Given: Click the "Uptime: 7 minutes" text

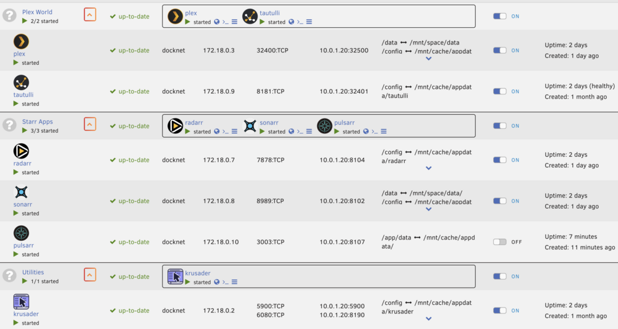Looking at the screenshot, I should click(x=570, y=236).
